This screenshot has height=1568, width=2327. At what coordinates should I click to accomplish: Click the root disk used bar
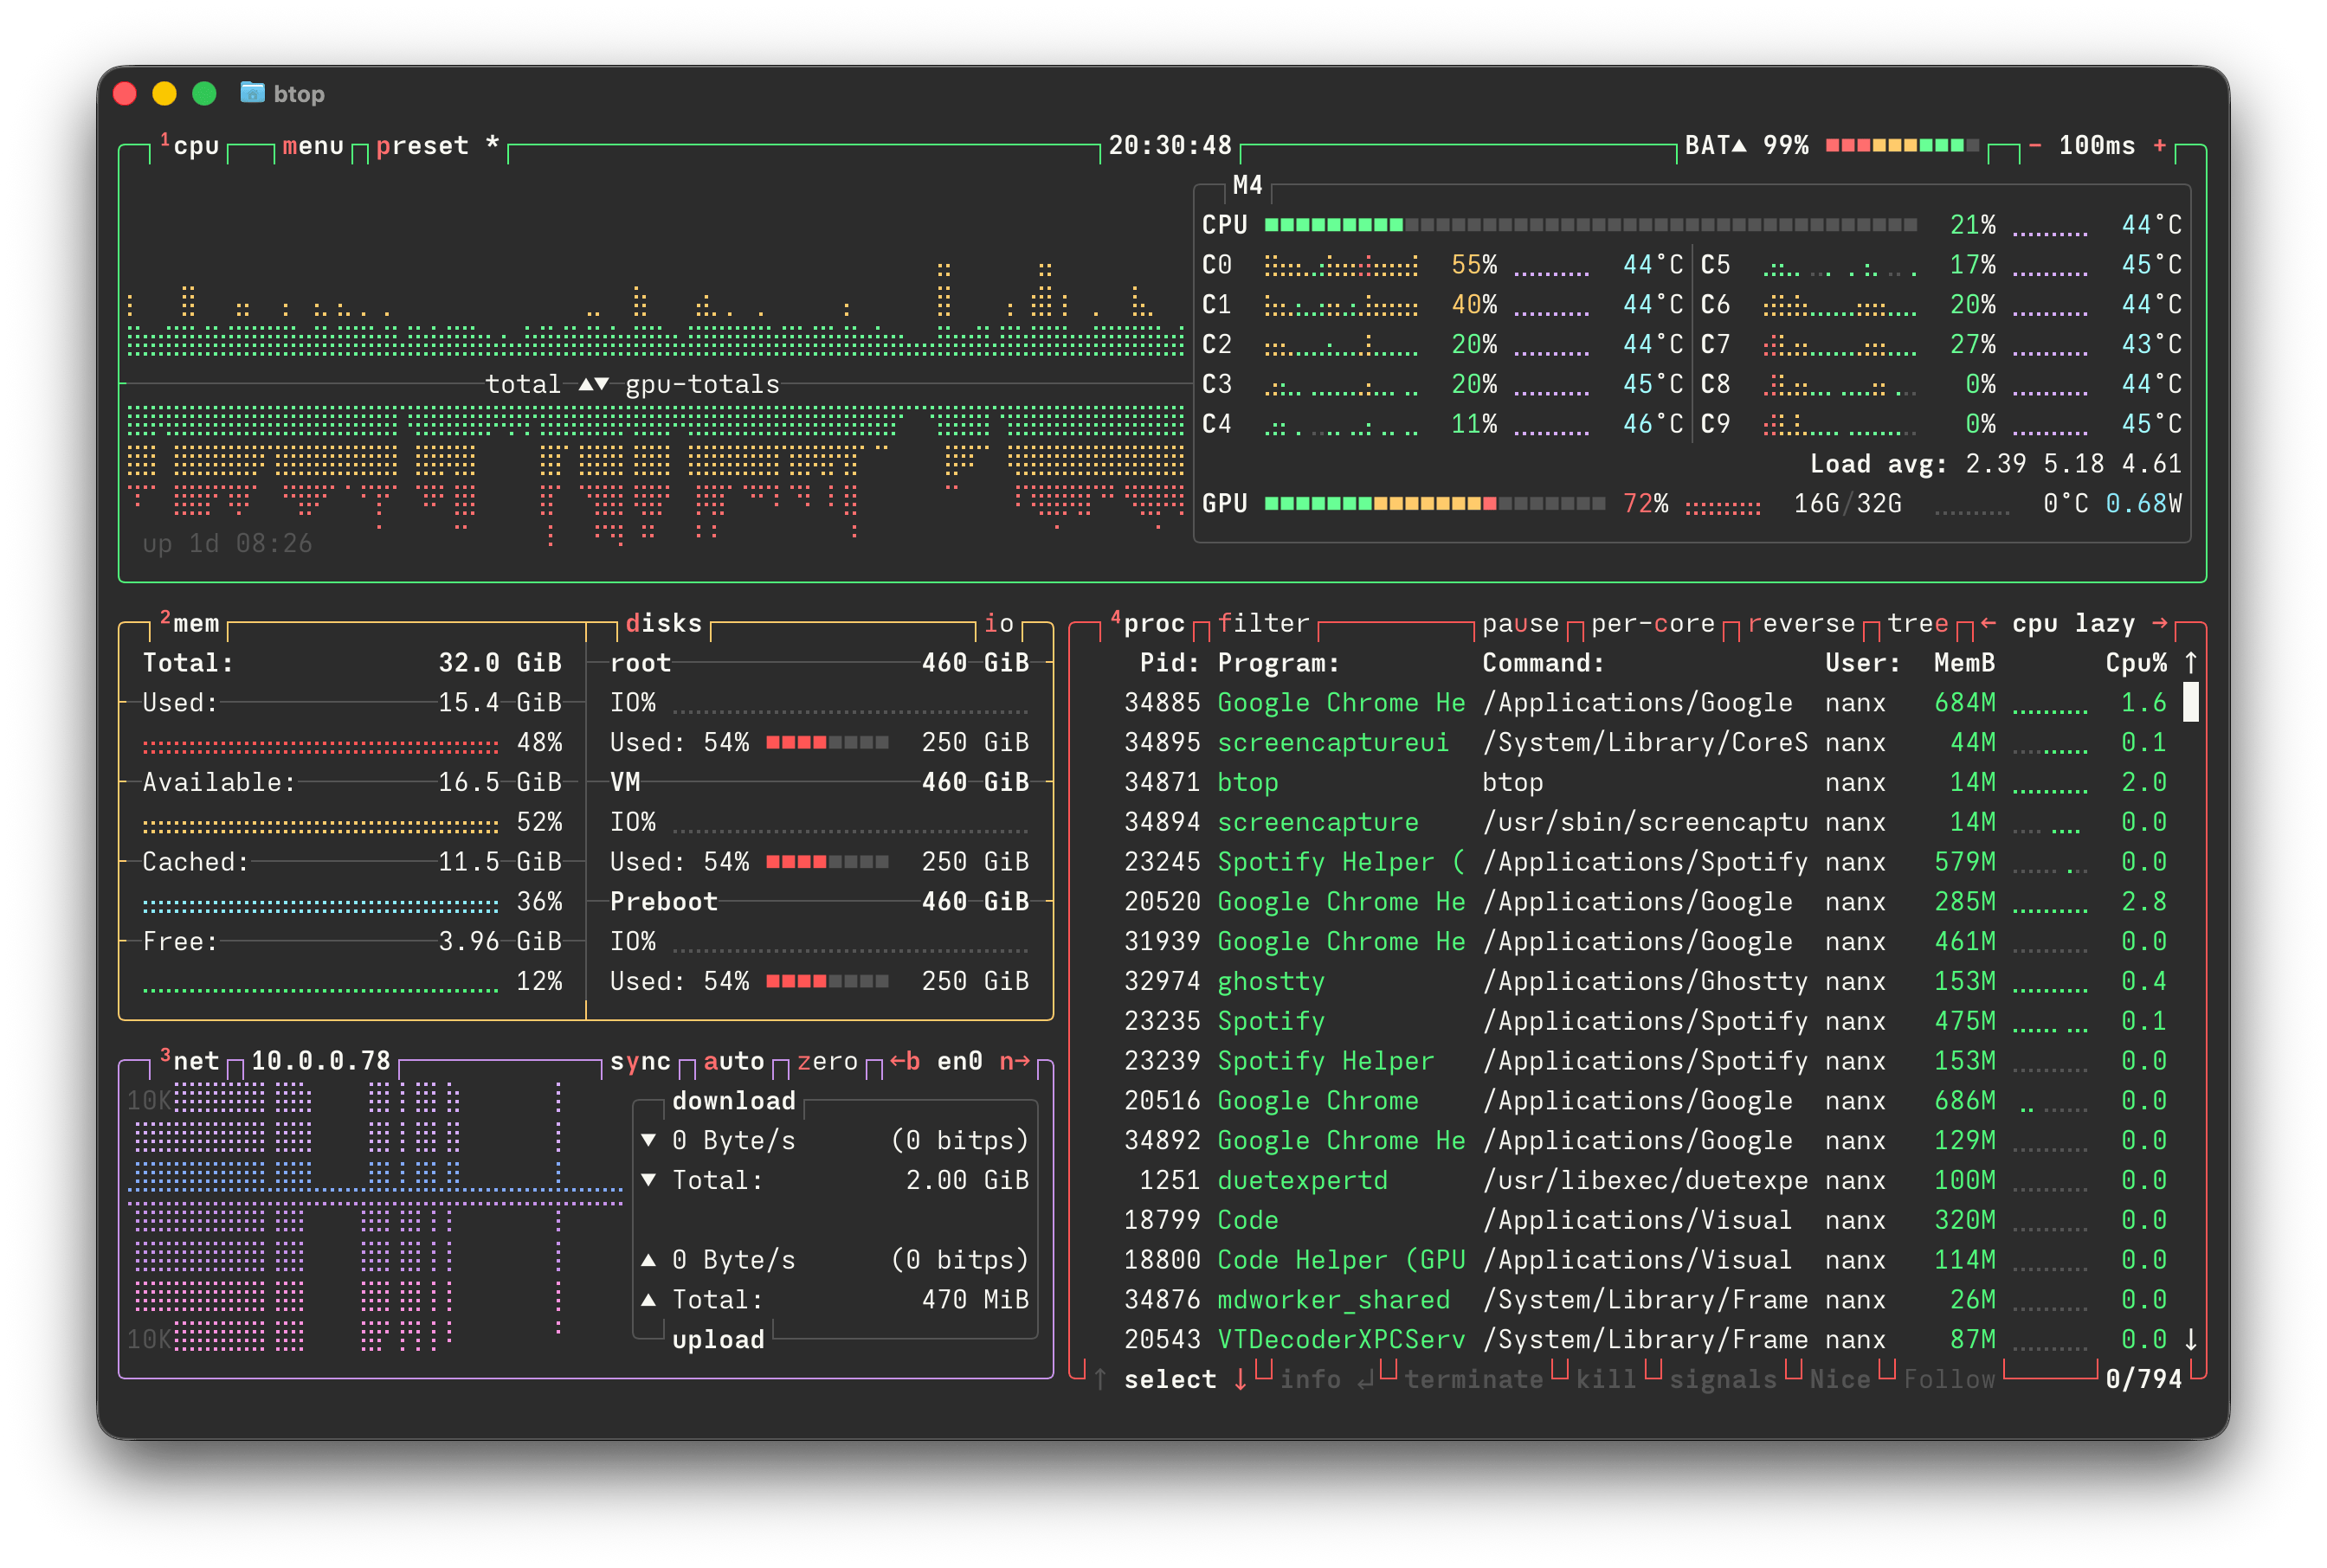pos(828,742)
